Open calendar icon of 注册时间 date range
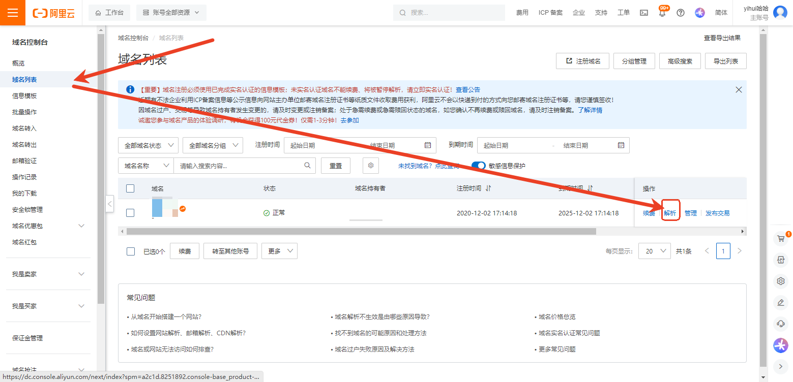This screenshot has width=793, height=382. click(x=428, y=145)
